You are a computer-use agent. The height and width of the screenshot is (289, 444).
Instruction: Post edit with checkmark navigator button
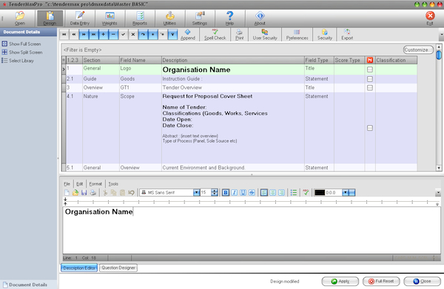(x=123, y=35)
